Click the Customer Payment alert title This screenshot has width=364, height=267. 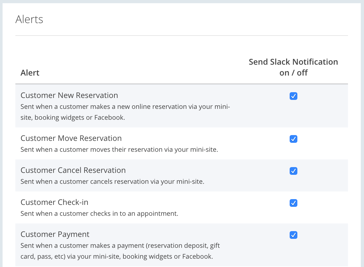click(x=55, y=234)
